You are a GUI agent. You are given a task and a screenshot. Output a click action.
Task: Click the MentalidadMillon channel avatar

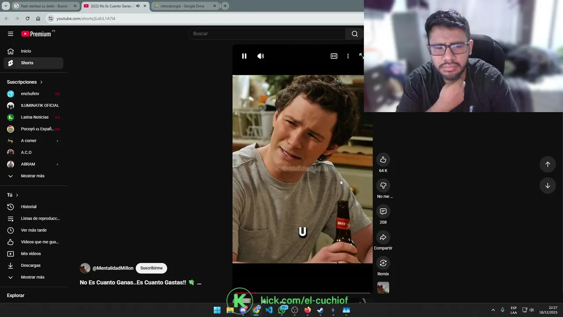pos(85,268)
